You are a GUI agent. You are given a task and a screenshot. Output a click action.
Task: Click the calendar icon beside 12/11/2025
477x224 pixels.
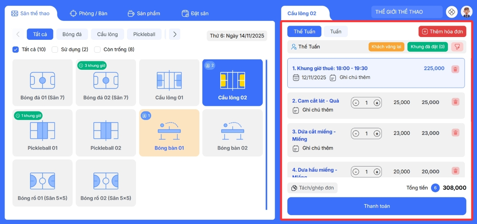296,77
